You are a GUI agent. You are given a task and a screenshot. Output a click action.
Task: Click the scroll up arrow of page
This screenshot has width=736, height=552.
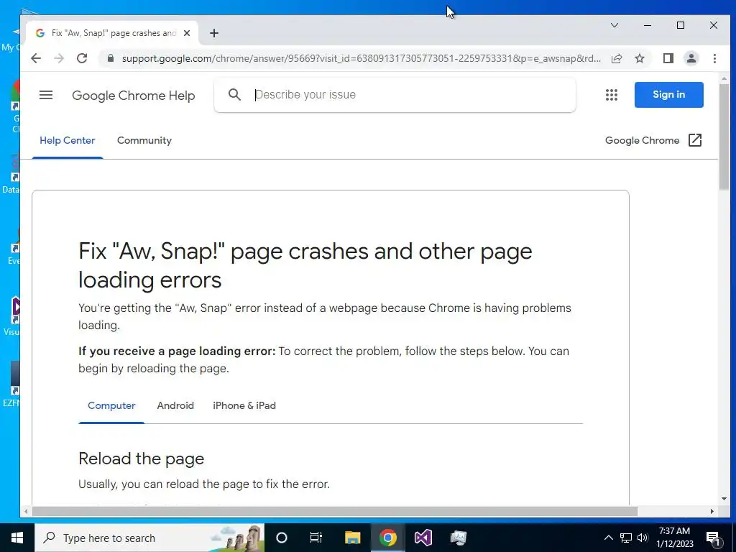click(x=724, y=78)
